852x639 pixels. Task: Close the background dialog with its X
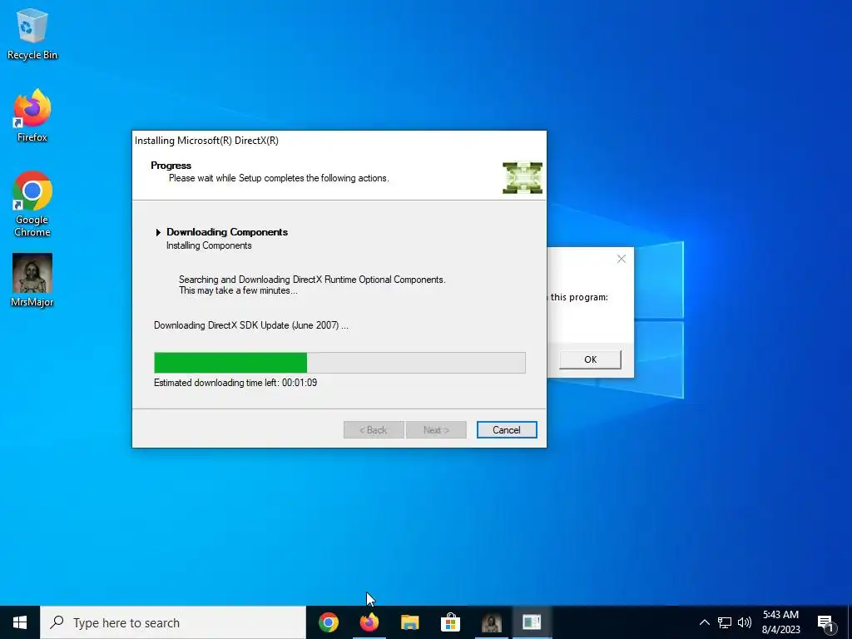pyautogui.click(x=621, y=260)
